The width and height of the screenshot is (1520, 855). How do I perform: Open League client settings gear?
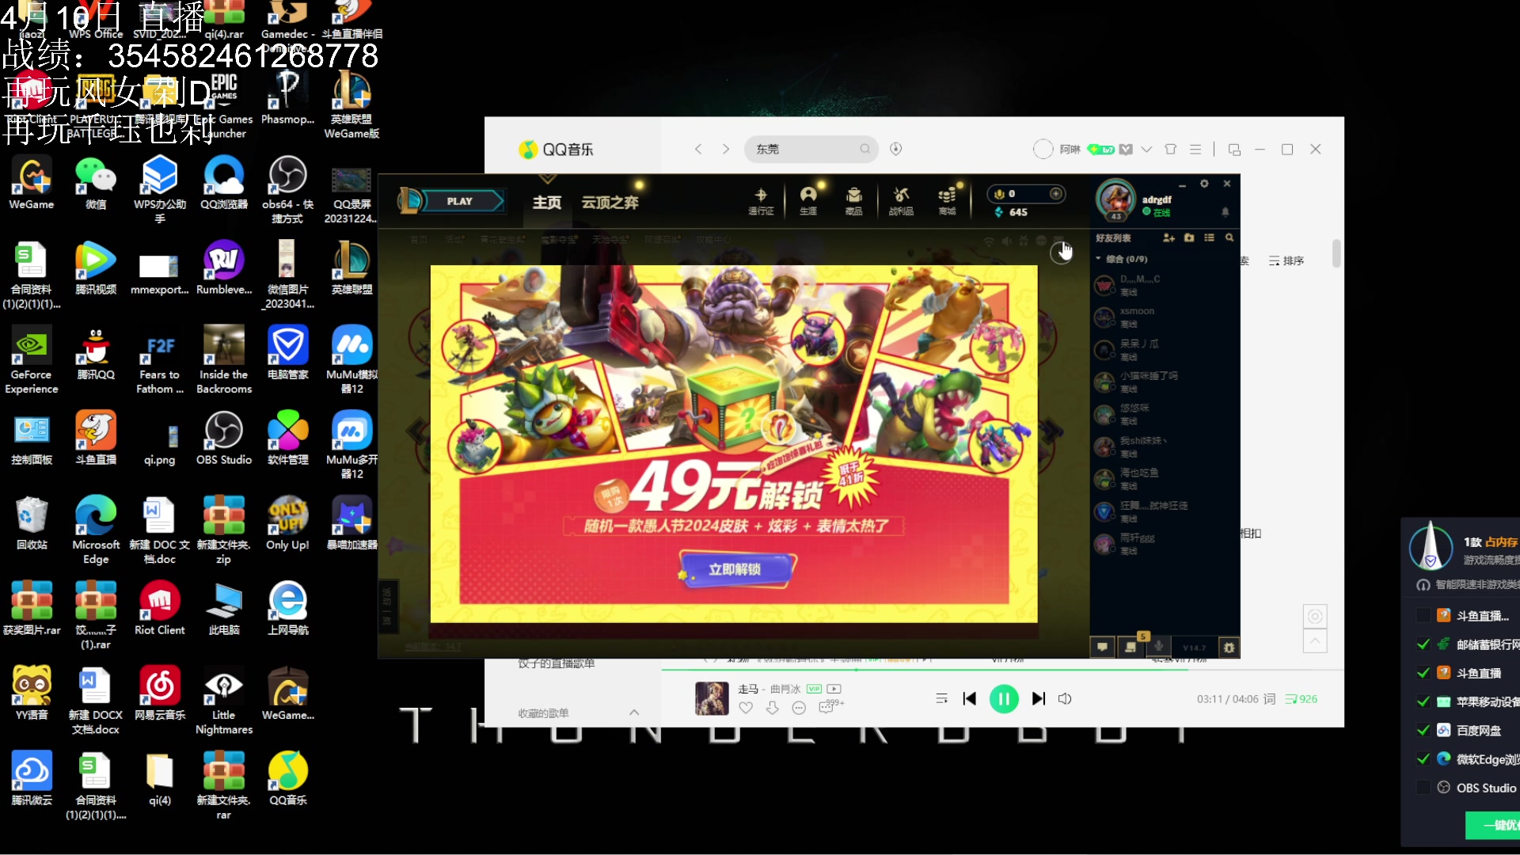(x=1204, y=184)
